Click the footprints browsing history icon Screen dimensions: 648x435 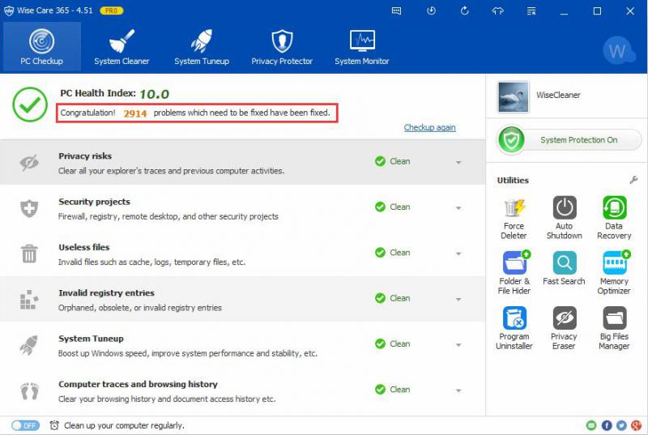[29, 391]
